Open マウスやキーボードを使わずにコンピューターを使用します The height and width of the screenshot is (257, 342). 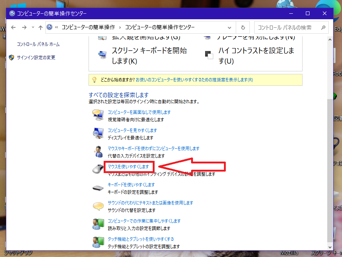pos(153,149)
